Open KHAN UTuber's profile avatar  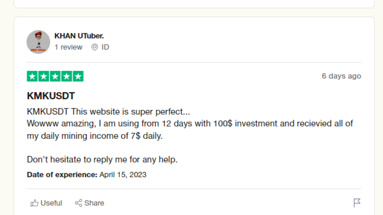click(x=38, y=42)
